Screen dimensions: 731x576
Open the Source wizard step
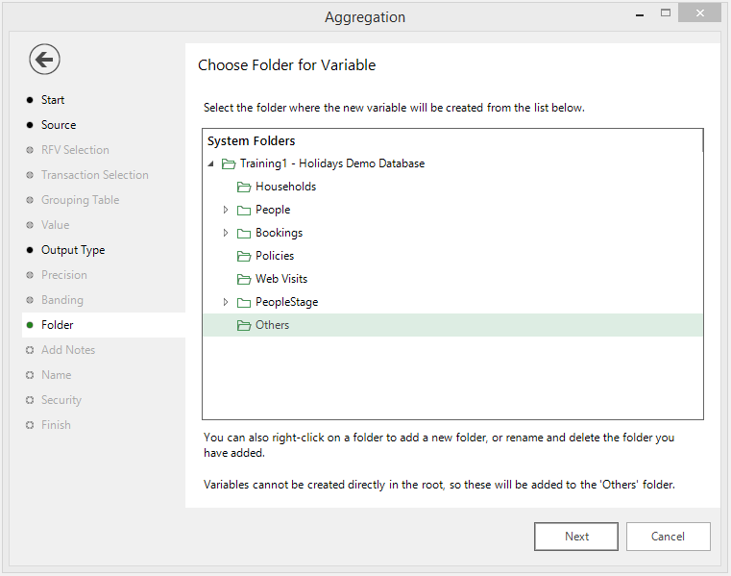(x=59, y=125)
